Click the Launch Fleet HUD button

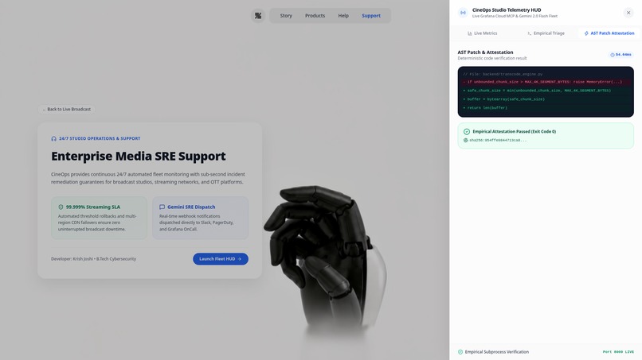click(x=221, y=258)
